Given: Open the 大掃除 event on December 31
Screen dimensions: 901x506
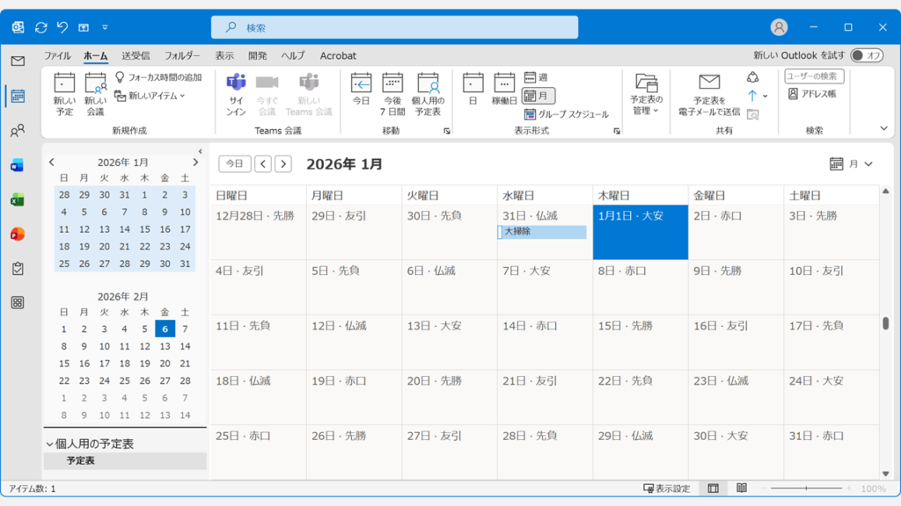Looking at the screenshot, I should pos(542,231).
